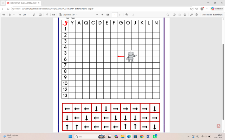
Task: Click the Copilot'a Sor button
Action: click(x=67, y=15)
